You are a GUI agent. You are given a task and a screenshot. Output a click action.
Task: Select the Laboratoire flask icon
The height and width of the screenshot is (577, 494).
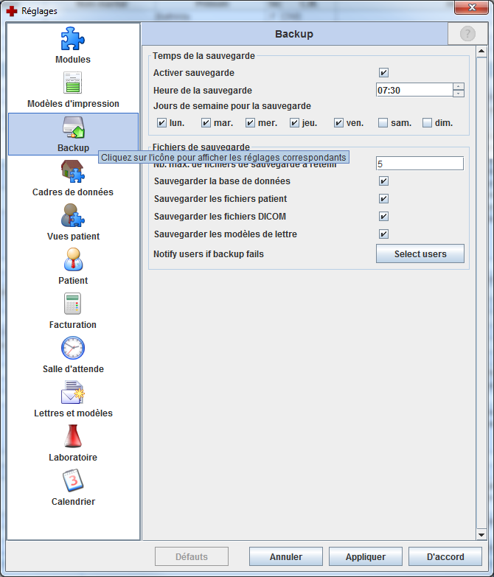tap(73, 437)
